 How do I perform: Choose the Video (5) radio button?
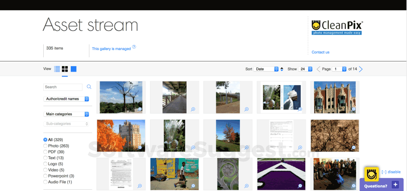[45, 170]
